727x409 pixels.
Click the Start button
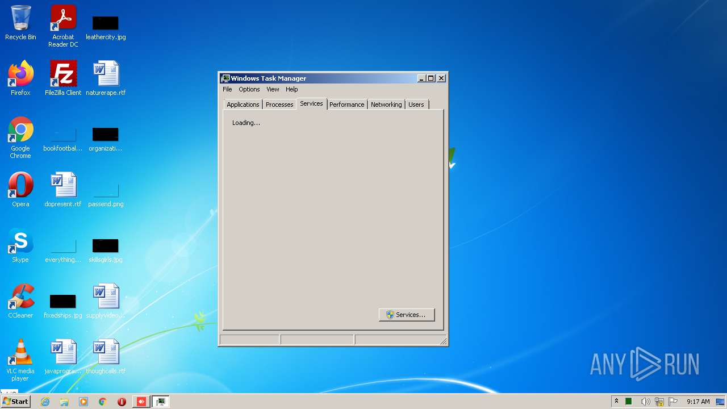(15, 402)
